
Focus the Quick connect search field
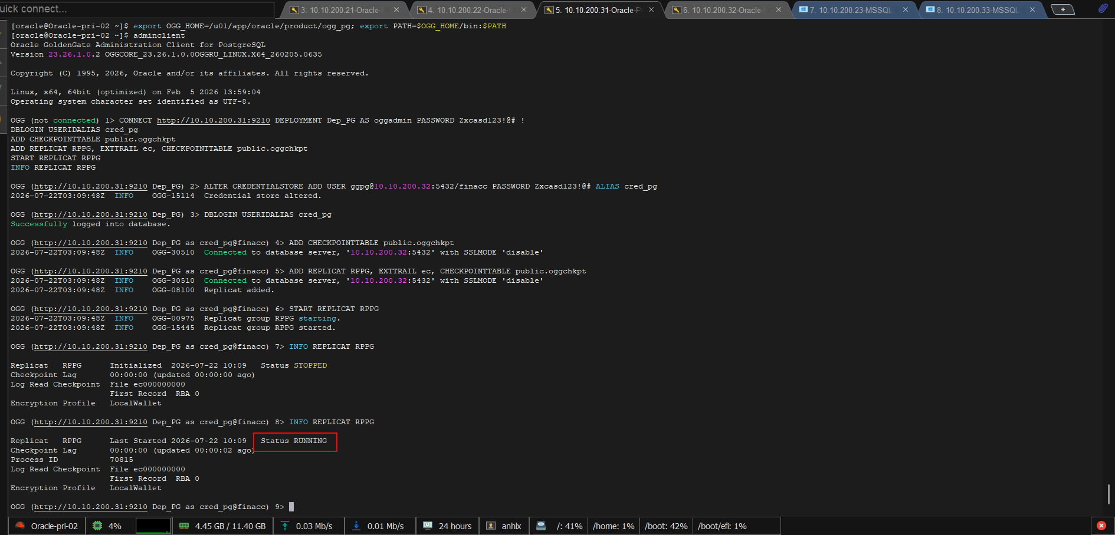click(x=137, y=9)
